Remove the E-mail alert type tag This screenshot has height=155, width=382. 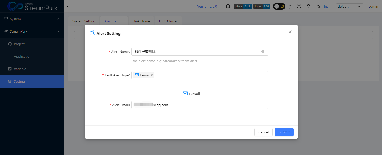pos(152,75)
